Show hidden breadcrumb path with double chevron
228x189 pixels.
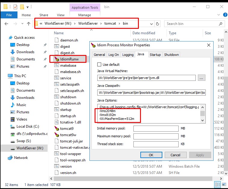point(41,23)
